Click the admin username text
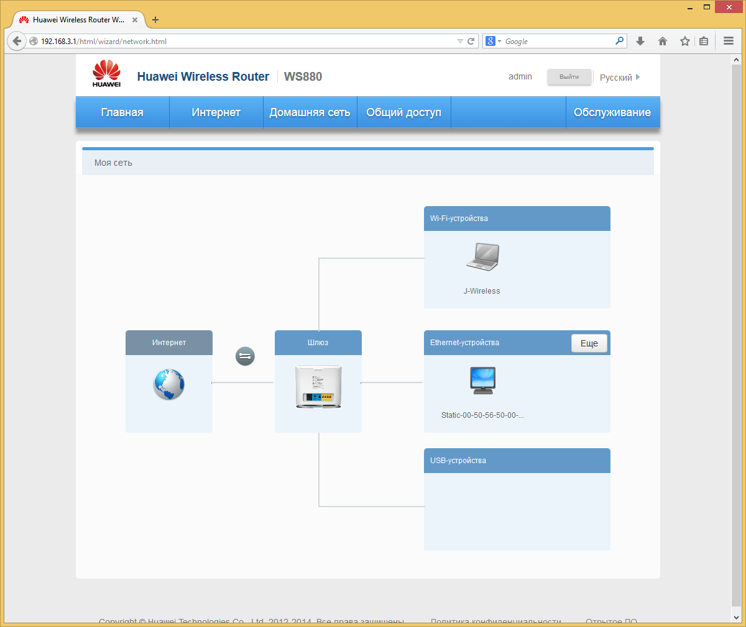This screenshot has height=627, width=746. click(520, 77)
